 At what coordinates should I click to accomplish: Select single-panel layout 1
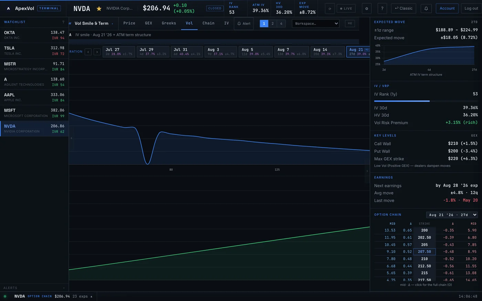tap(264, 23)
